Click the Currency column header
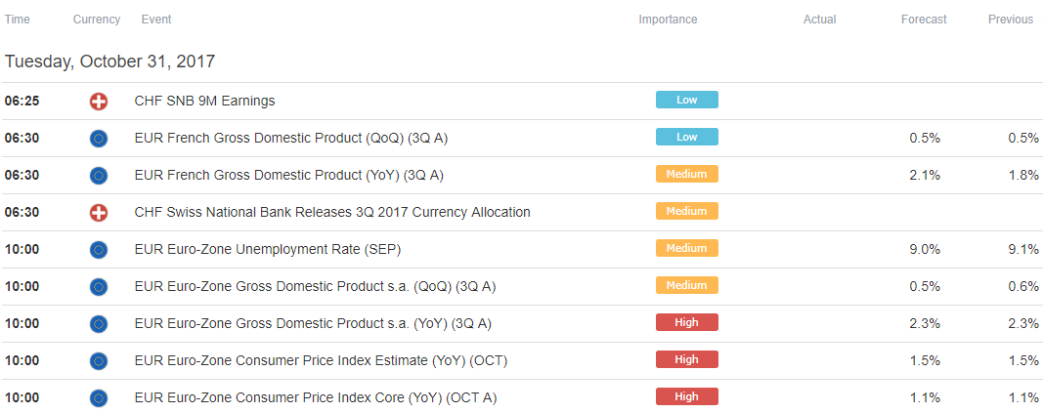Viewport: 1043px width, 413px height. (97, 20)
